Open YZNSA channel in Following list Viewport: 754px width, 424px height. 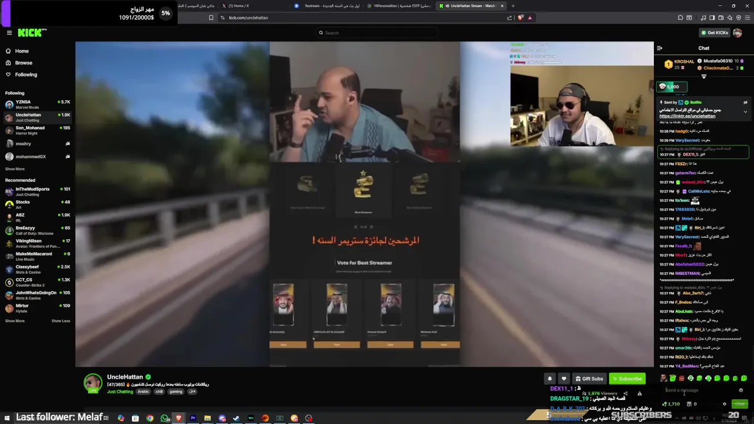coord(38,104)
